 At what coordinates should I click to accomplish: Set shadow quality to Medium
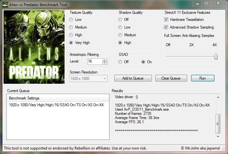[120, 35]
